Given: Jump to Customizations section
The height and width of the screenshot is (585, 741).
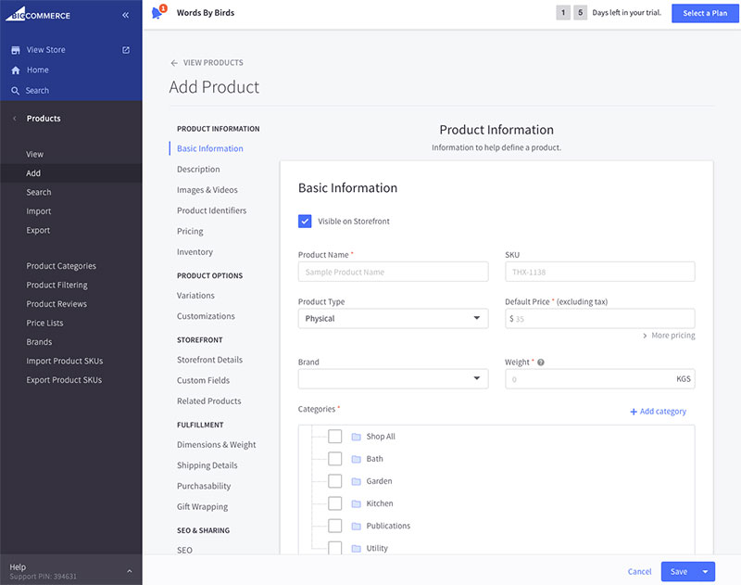Looking at the screenshot, I should click(206, 316).
